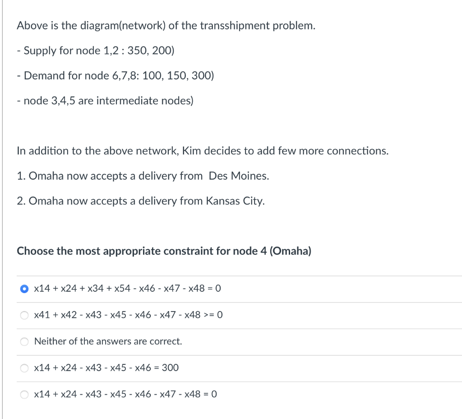
Task: Click the text 'node 3,4,5 are intermediate nodes)'
Action: [105, 101]
